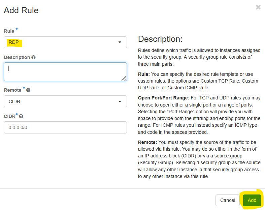Click the CIDR help question-mark icon
The width and height of the screenshot is (265, 210).
pyautogui.click(x=21, y=116)
